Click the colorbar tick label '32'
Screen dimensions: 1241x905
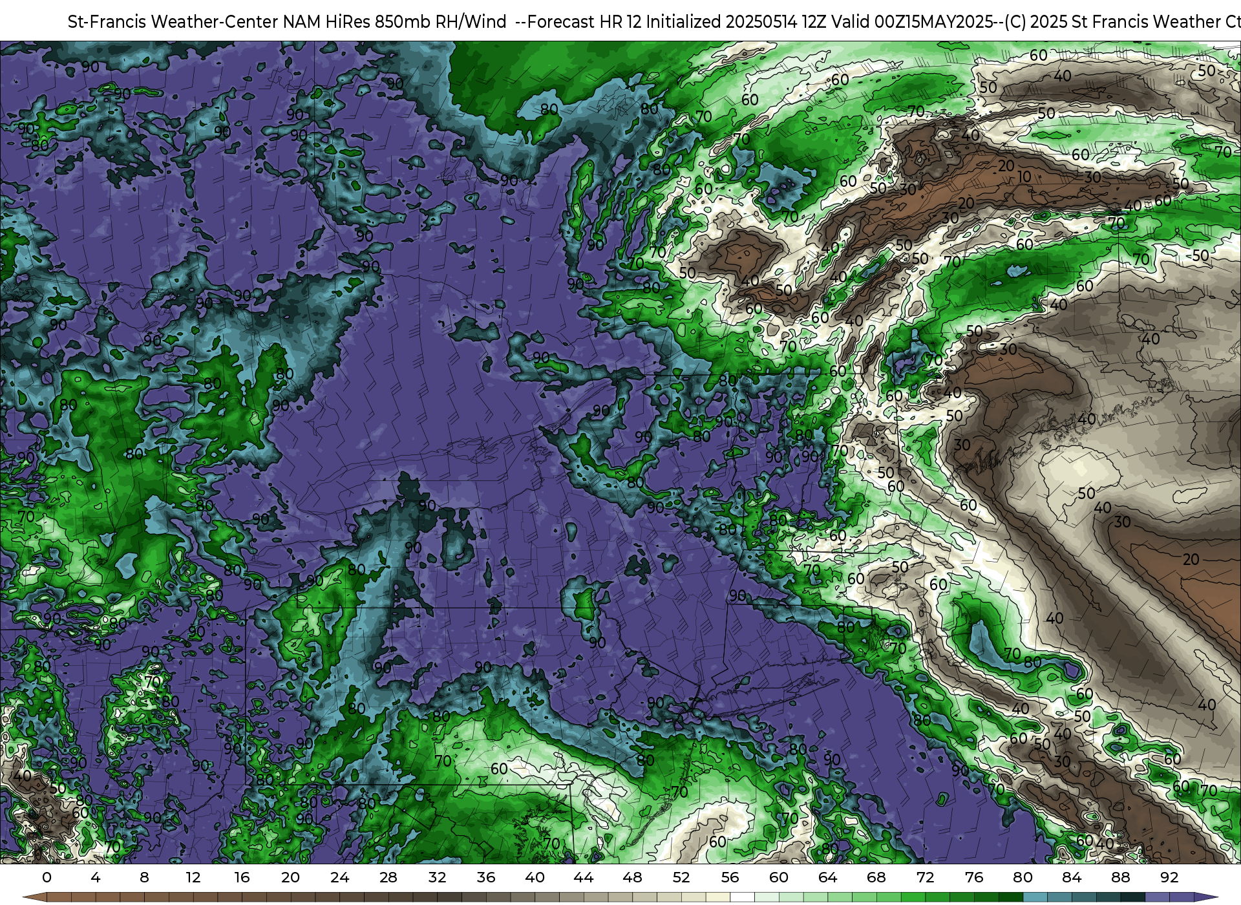[437, 877]
